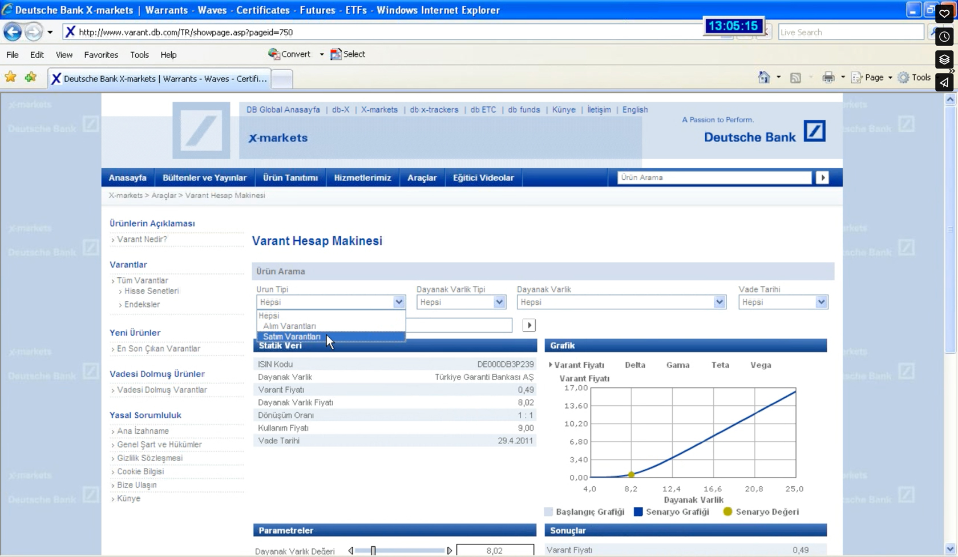Click the browser Forward arrow button
Viewport: 958px width, 557px height.
(x=34, y=32)
